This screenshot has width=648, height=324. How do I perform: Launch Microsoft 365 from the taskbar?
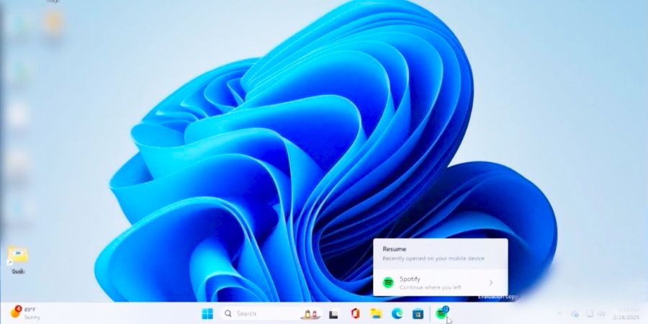[x=355, y=314]
